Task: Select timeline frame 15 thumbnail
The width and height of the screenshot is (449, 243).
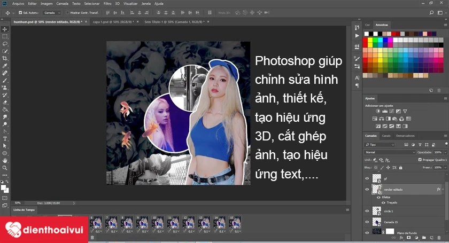Action: [235, 222]
